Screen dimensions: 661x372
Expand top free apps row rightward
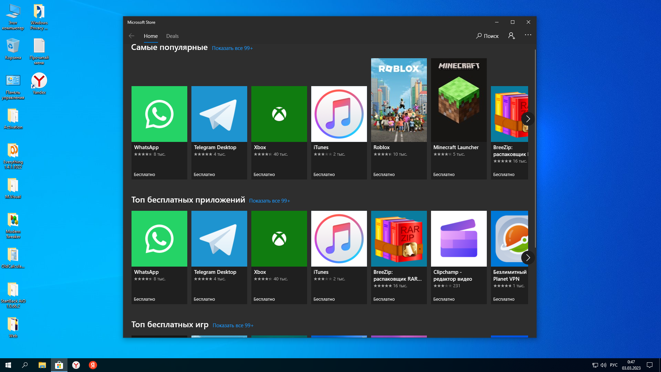click(x=528, y=258)
